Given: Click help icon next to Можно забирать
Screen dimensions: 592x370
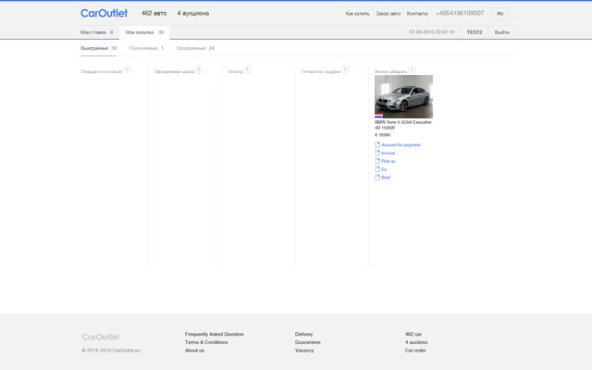Looking at the screenshot, I should coord(412,69).
